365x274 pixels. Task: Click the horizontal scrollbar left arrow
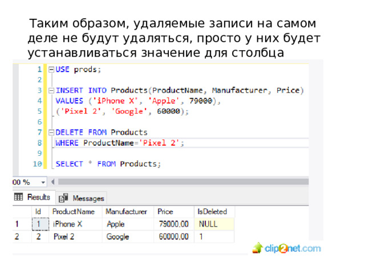pos(53,182)
